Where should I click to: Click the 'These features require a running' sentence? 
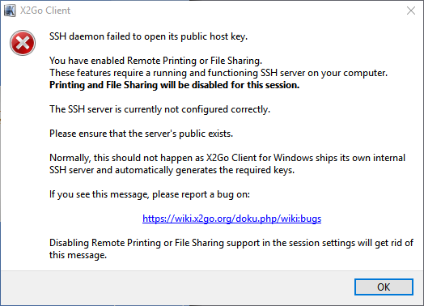click(218, 73)
